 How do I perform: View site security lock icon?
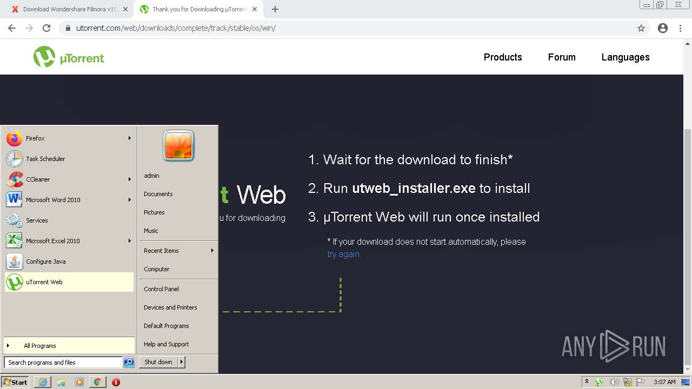[68, 28]
